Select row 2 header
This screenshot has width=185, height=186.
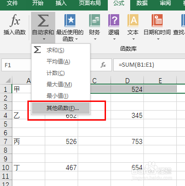[x=6, y=98]
